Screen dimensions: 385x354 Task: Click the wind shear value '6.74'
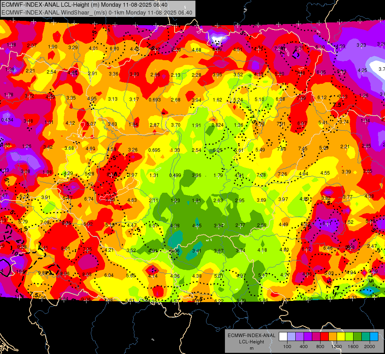pyautogui.click(x=88, y=199)
